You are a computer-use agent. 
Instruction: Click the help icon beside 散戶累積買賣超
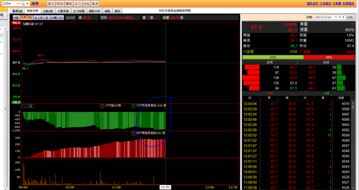(133, 134)
